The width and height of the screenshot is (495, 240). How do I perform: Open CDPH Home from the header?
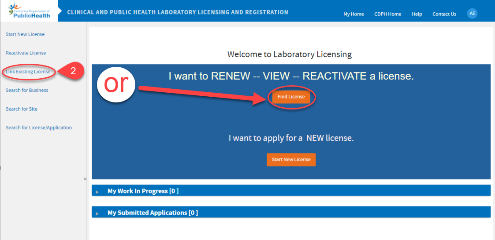pyautogui.click(x=387, y=14)
